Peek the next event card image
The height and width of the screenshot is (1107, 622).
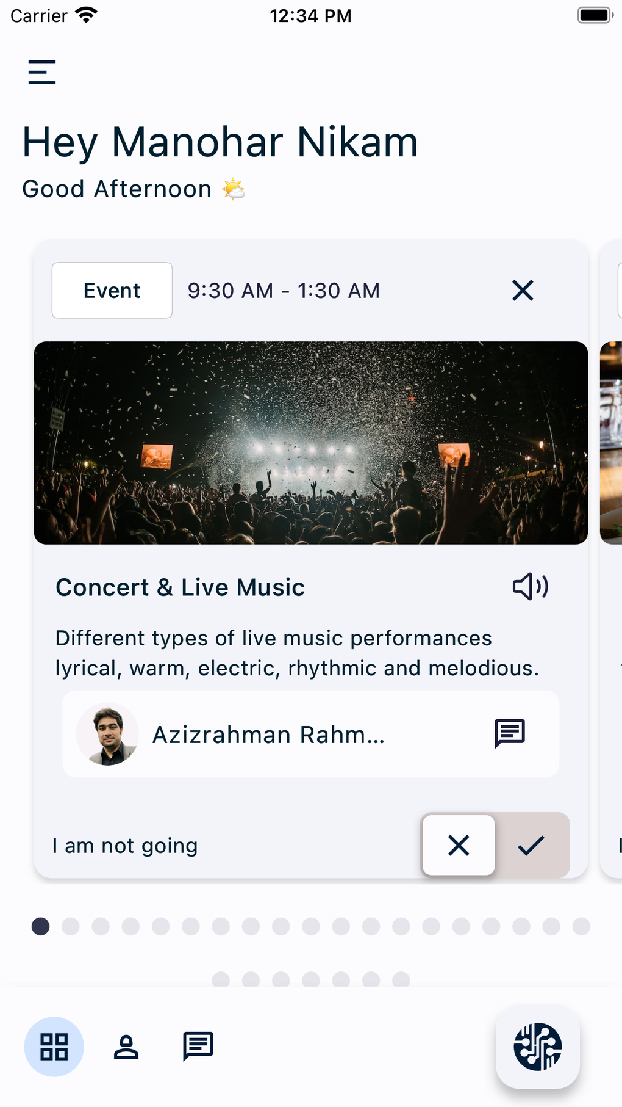pyautogui.click(x=611, y=443)
